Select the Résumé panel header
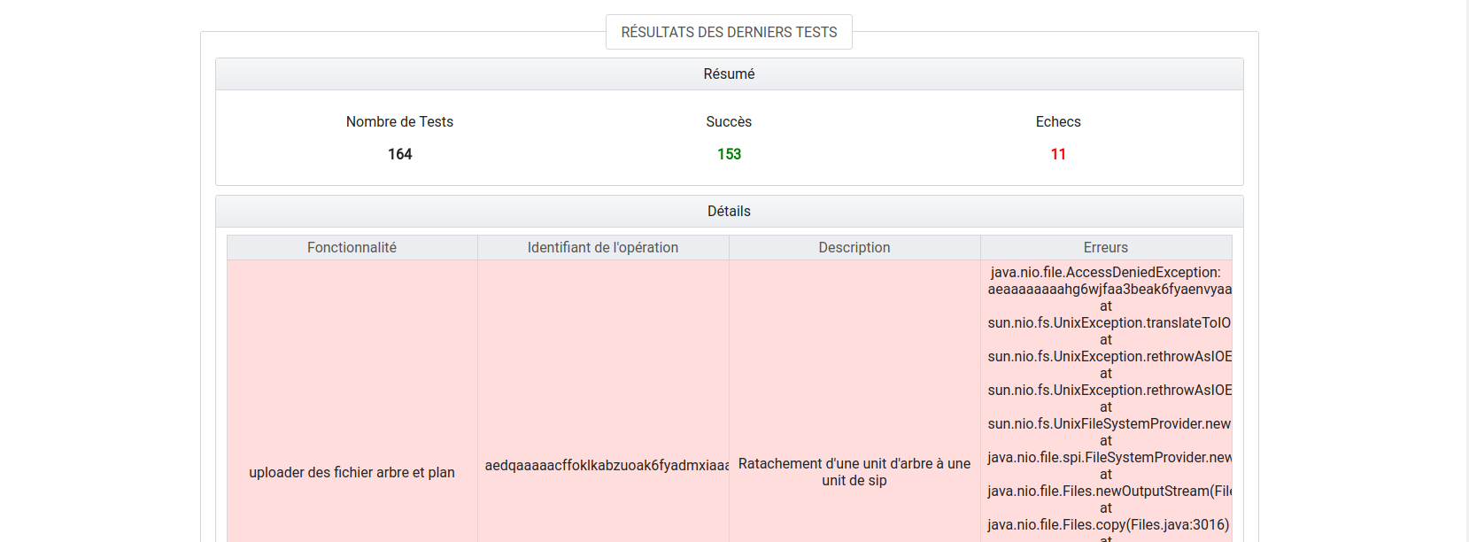This screenshot has width=1469, height=542. pyautogui.click(x=729, y=74)
